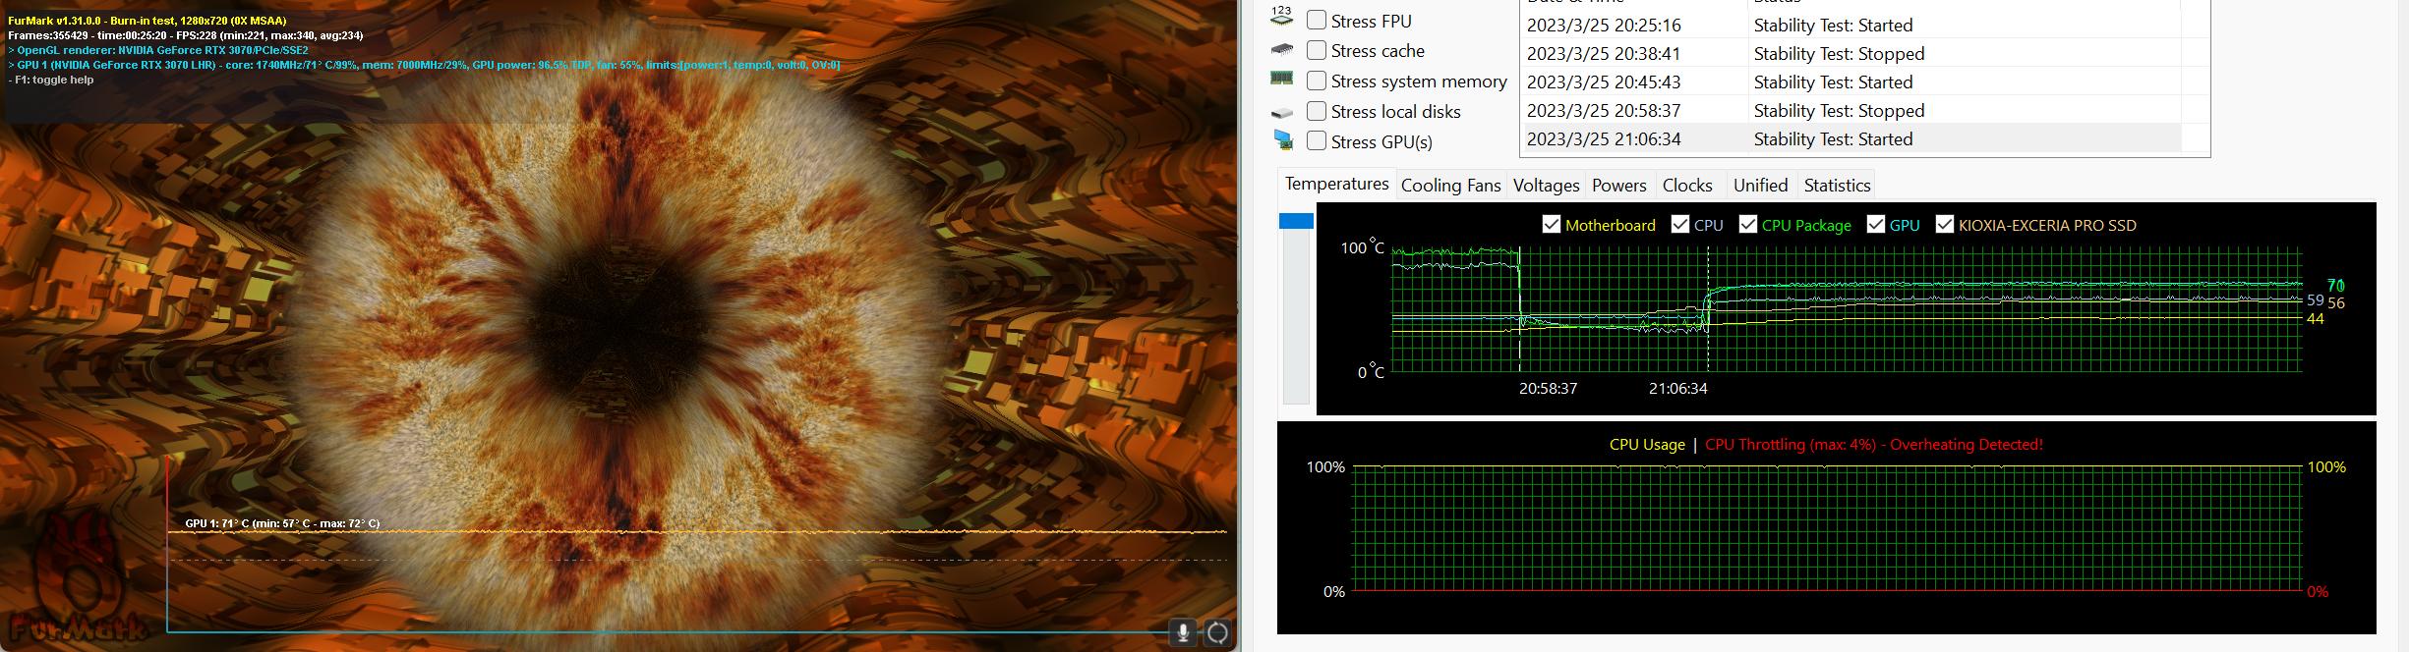Click the GPU monitor icon
This screenshot has height=652, width=2409.
(1283, 140)
